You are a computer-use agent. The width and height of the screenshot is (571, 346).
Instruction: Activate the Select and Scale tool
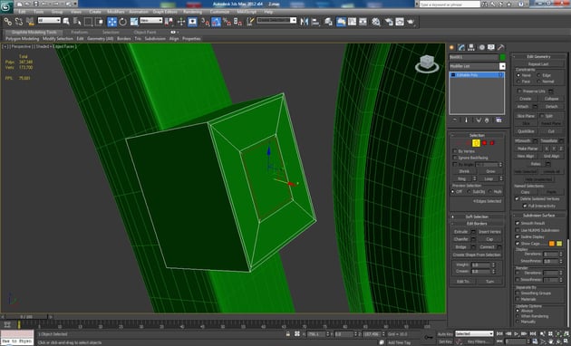(x=134, y=22)
